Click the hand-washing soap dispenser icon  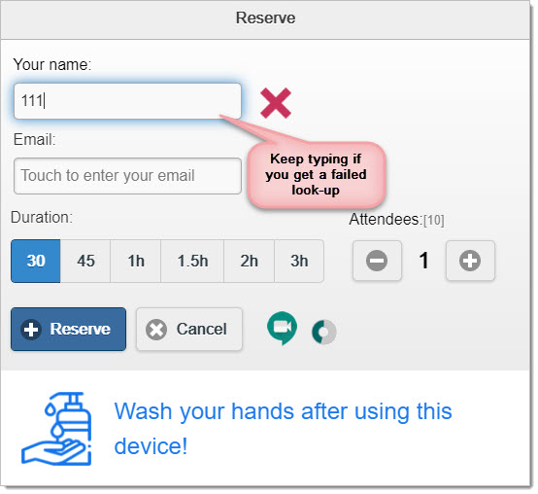pyautogui.click(x=56, y=429)
